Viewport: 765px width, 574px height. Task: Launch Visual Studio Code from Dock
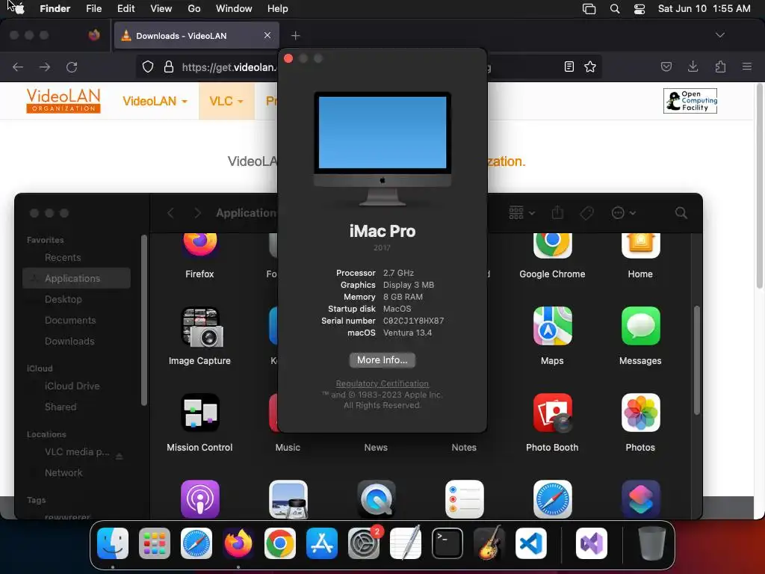pos(531,543)
